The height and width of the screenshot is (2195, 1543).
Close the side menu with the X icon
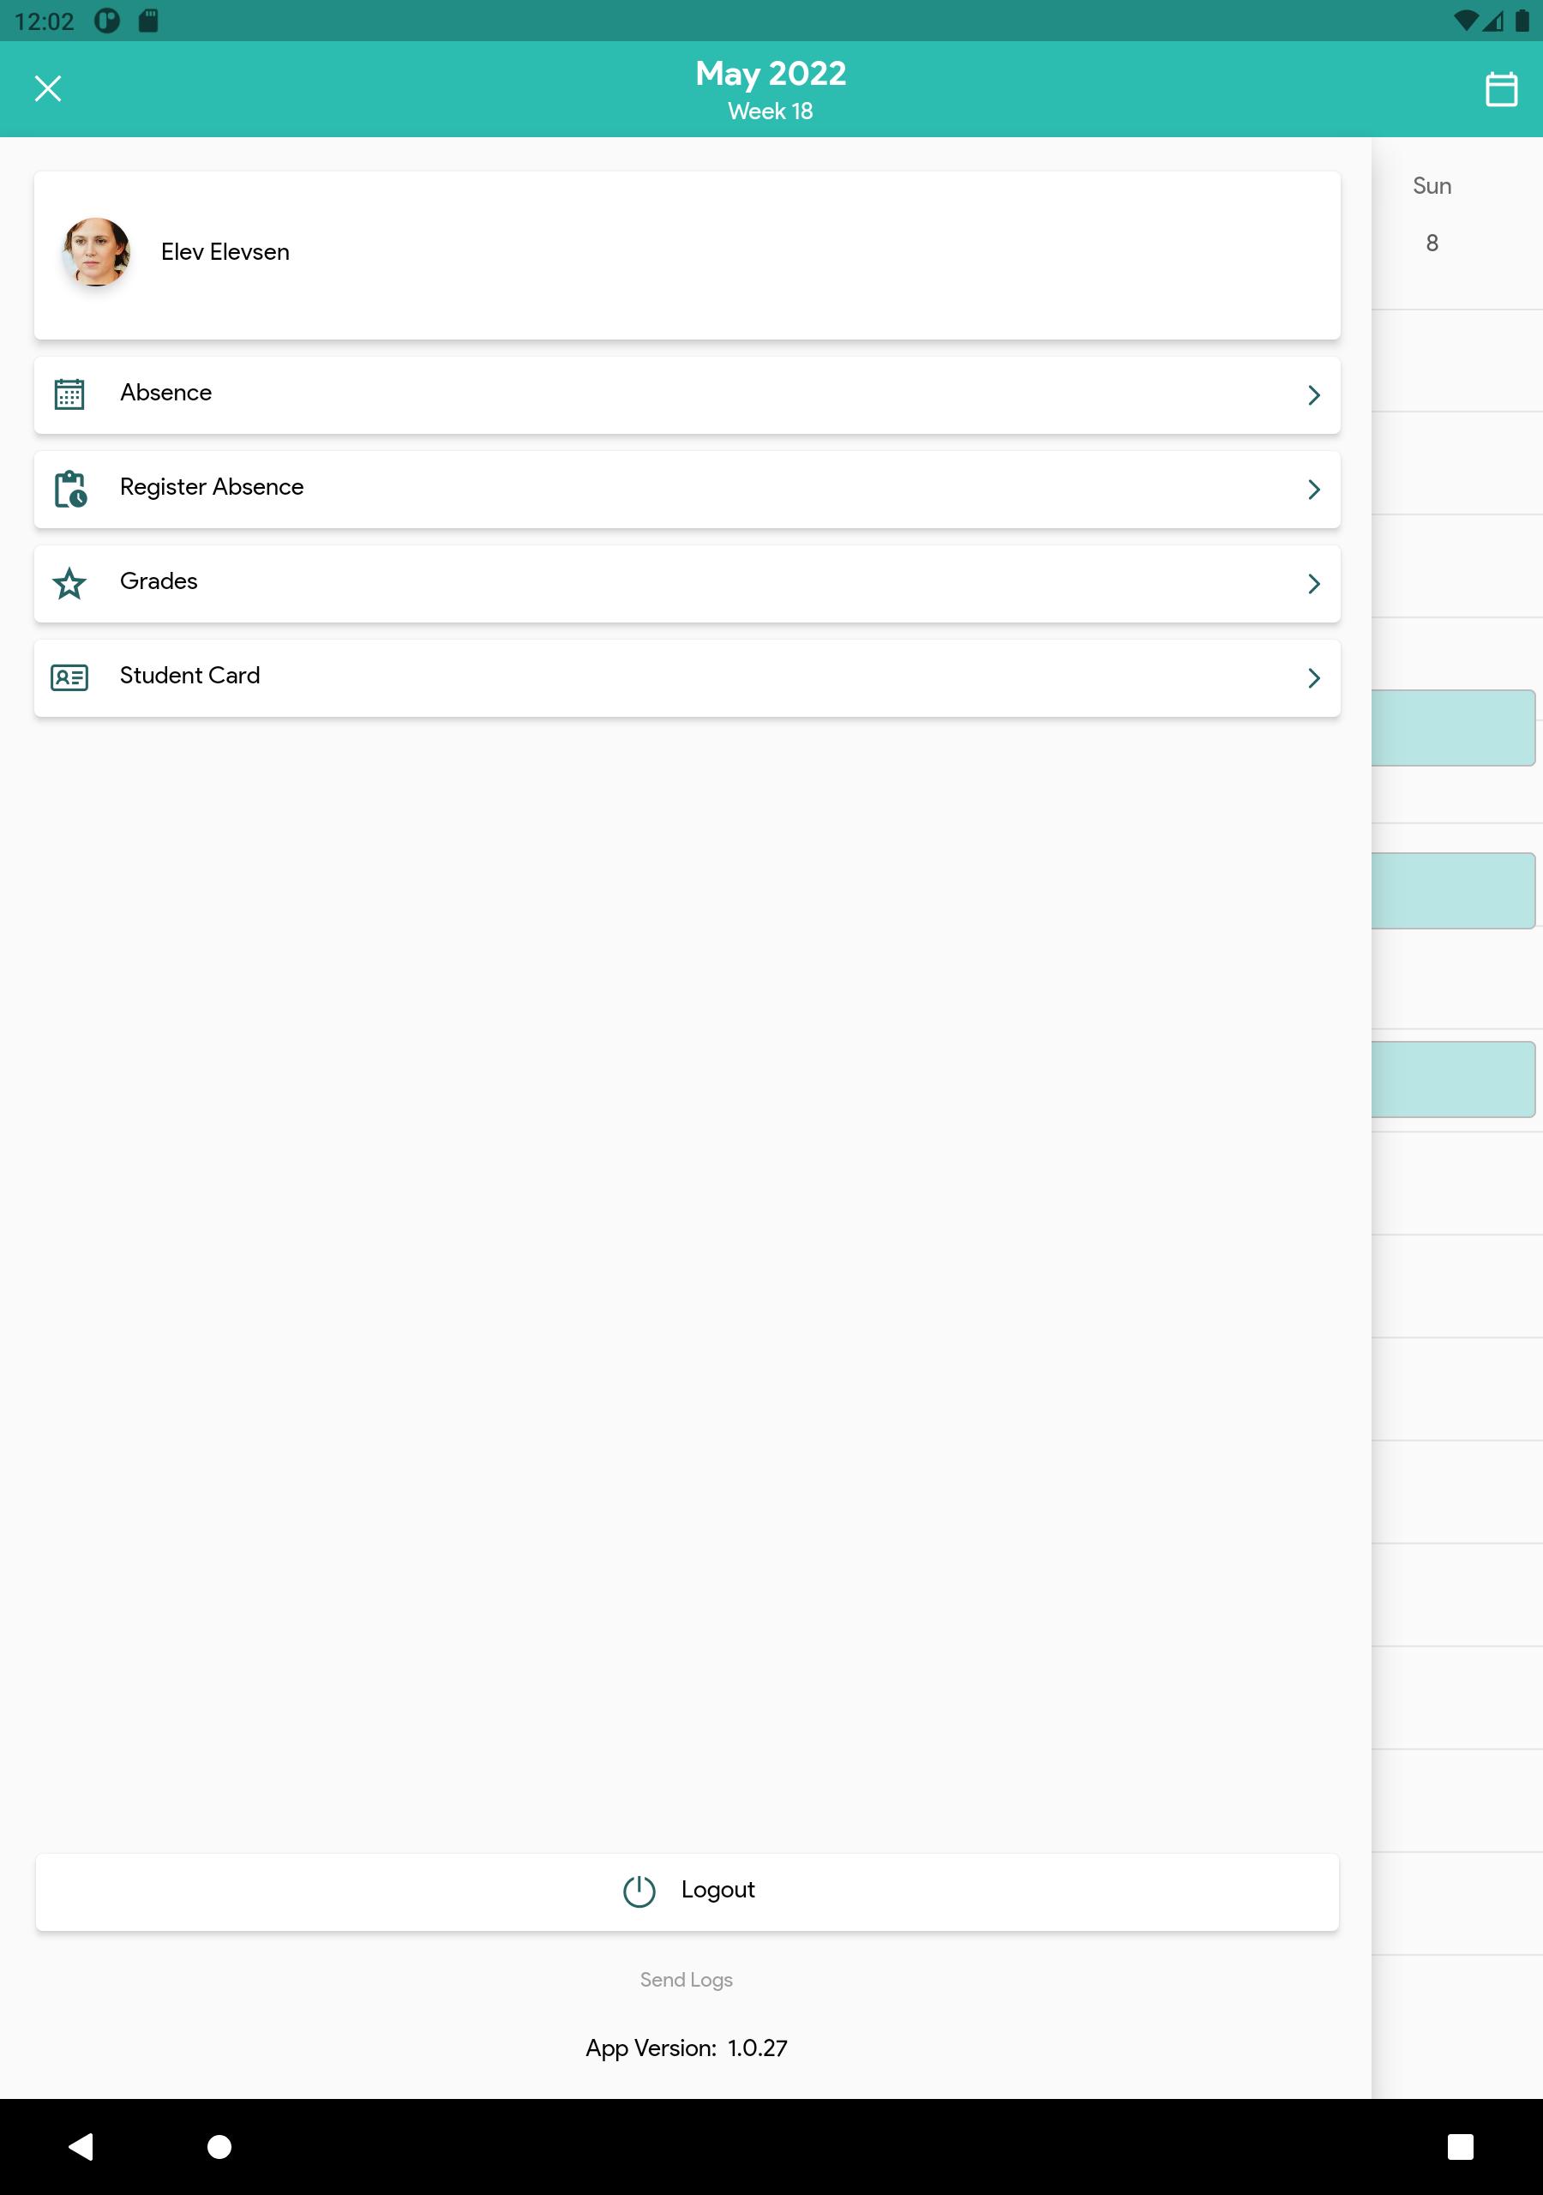48,89
